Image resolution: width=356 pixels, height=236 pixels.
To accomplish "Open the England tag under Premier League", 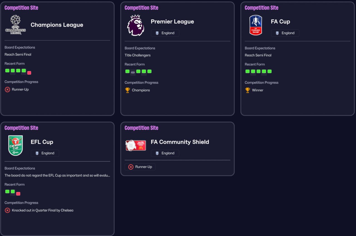I will 165,33.
